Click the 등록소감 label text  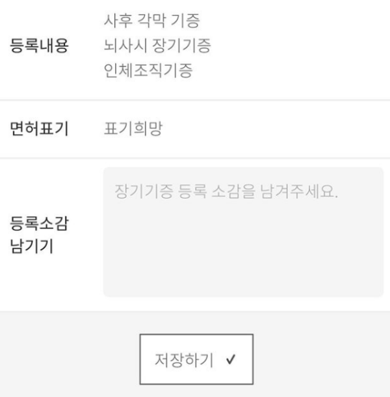(39, 224)
